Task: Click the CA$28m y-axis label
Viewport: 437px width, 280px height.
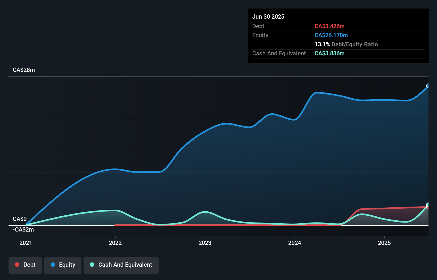Action: coord(24,70)
